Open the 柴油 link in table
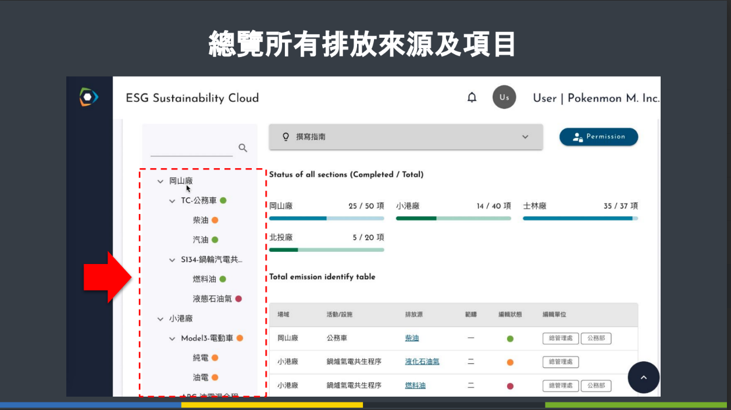This screenshot has width=731, height=410. pyautogui.click(x=412, y=338)
